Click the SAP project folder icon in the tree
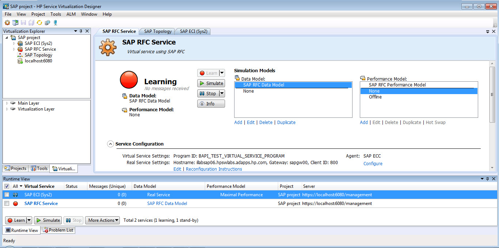Image resolution: width=499 pixels, height=248 pixels. click(x=13, y=38)
